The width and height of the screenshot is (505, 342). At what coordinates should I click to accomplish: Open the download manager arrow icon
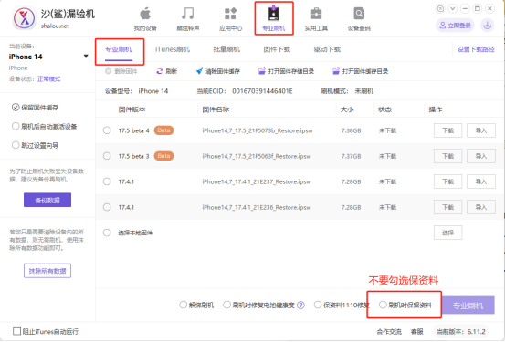(x=488, y=26)
